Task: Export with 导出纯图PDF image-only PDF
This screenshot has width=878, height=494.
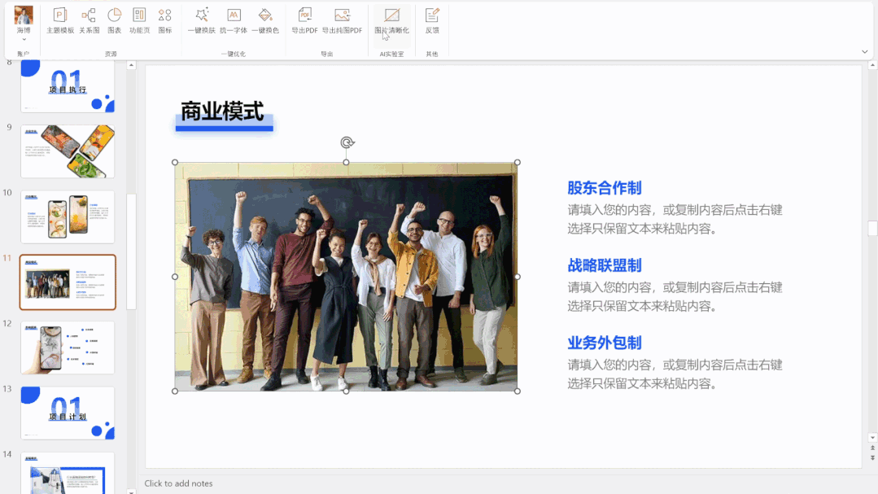Action: point(342,20)
